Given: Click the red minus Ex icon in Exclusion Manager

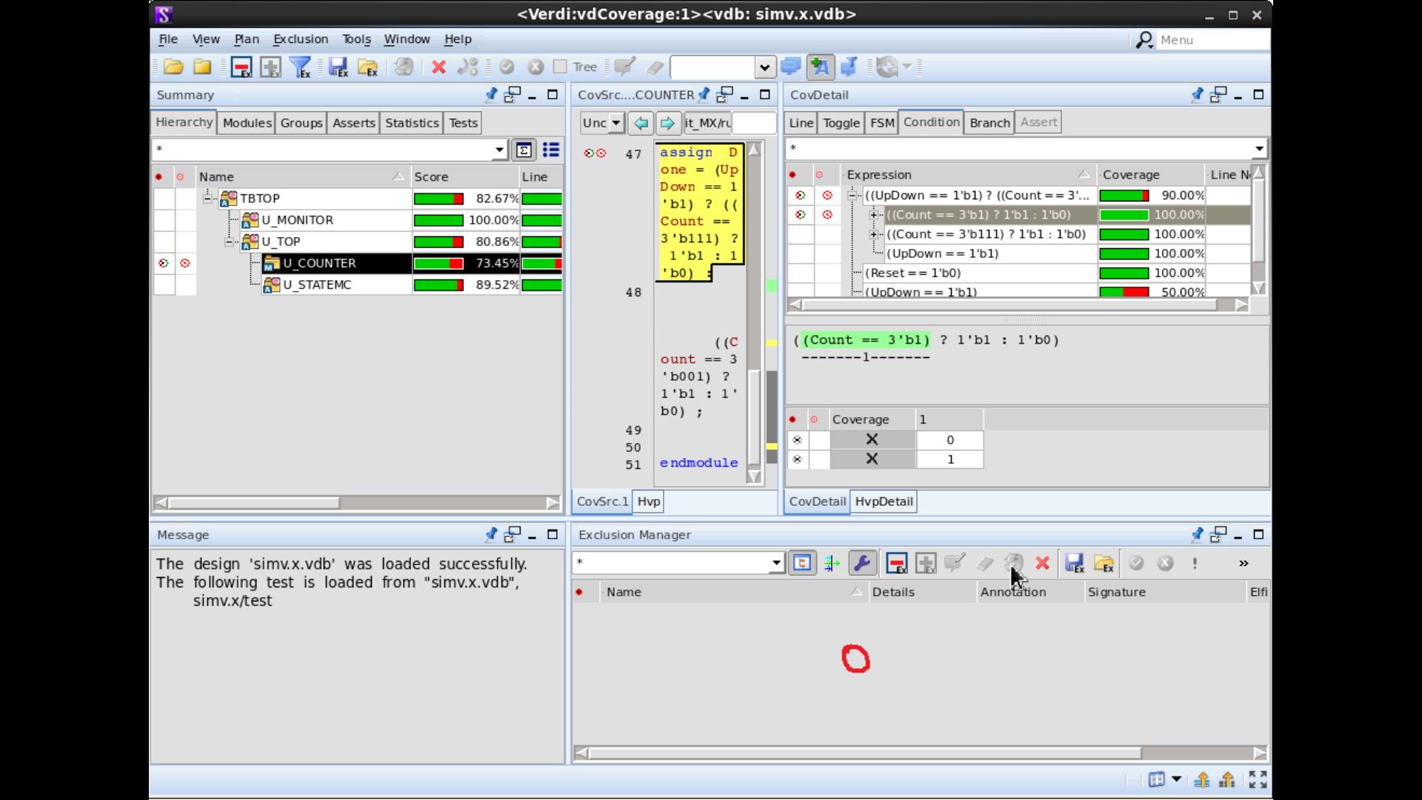Looking at the screenshot, I should point(897,564).
